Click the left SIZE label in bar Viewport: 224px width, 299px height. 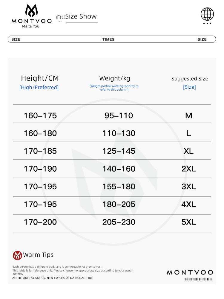(x=16, y=39)
